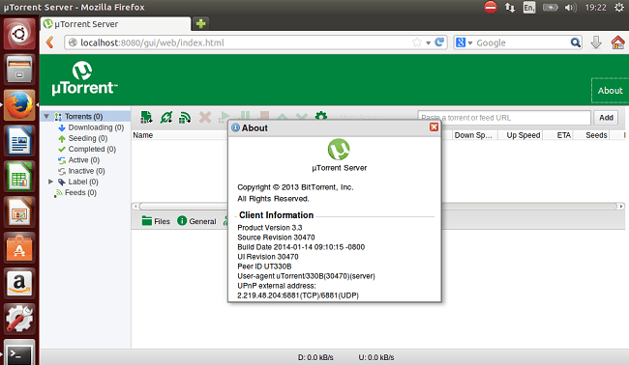
Task: Open the General tab in details pane
Action: [x=196, y=221]
